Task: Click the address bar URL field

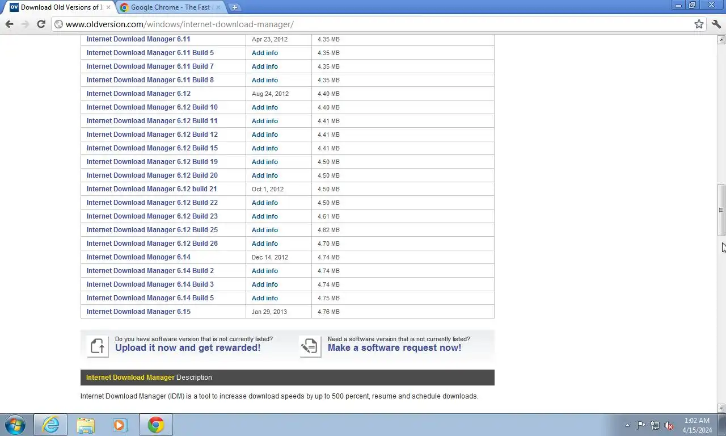Action: 374,24
